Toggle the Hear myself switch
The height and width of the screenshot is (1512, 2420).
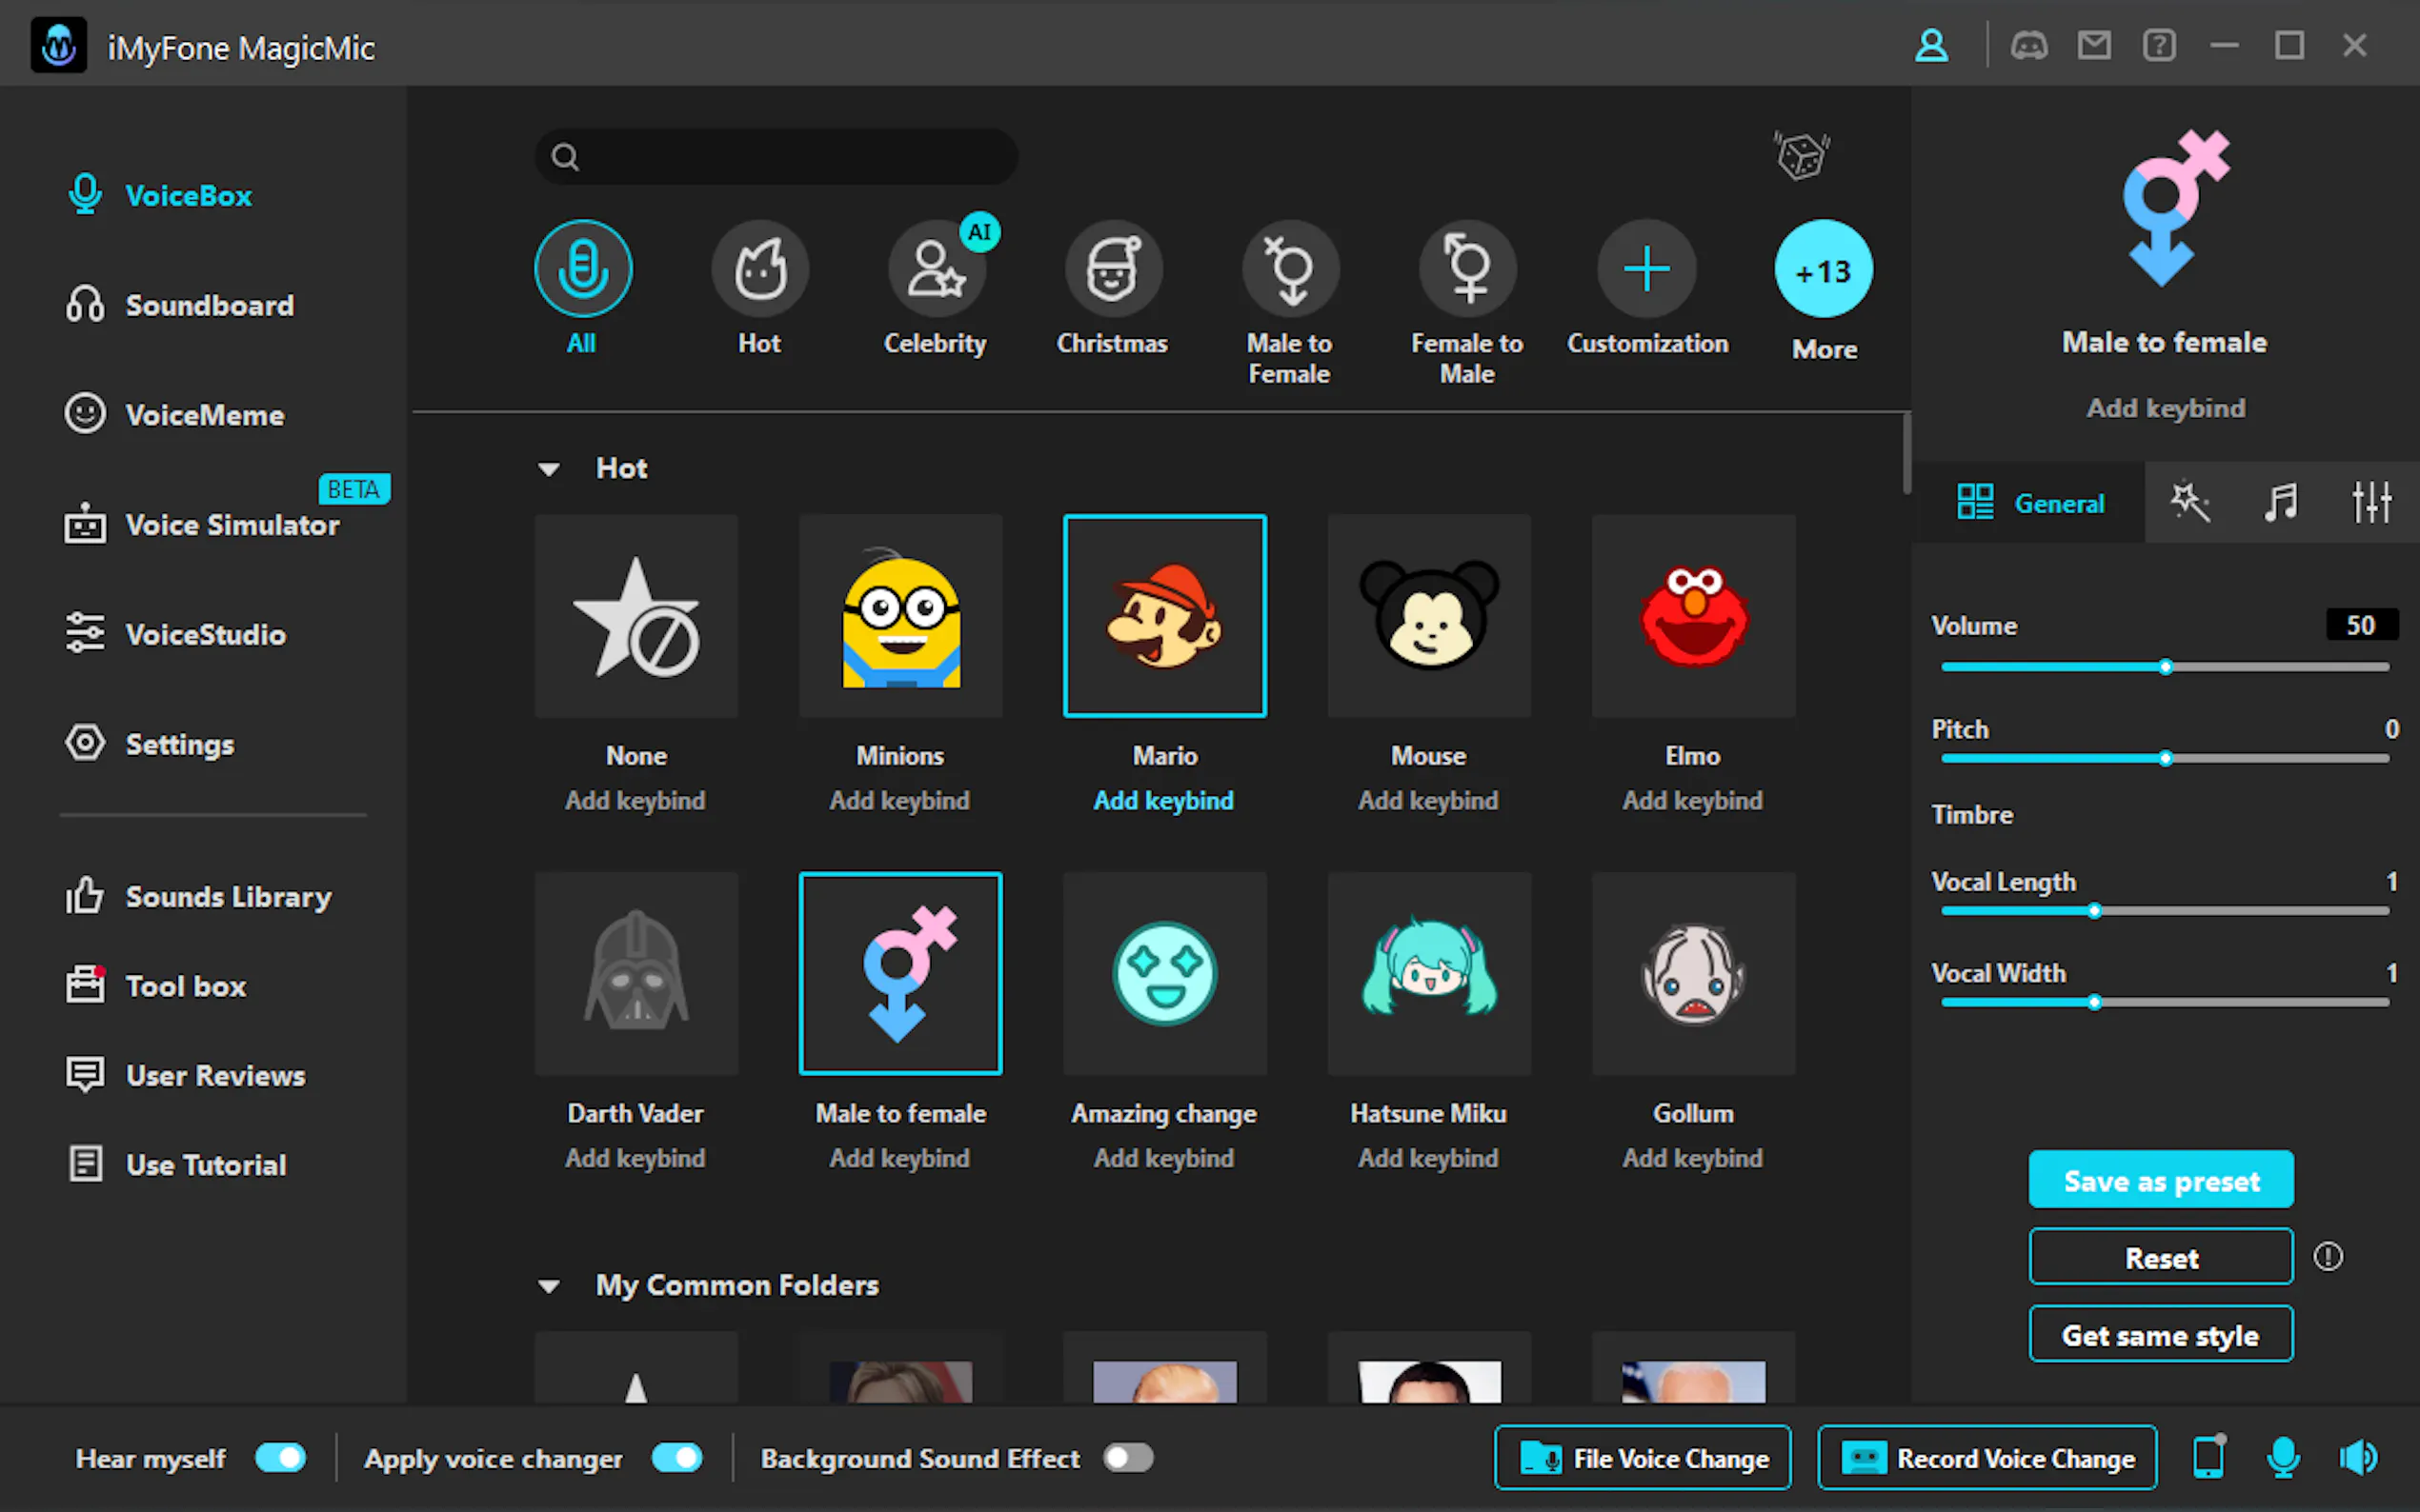[x=280, y=1457]
